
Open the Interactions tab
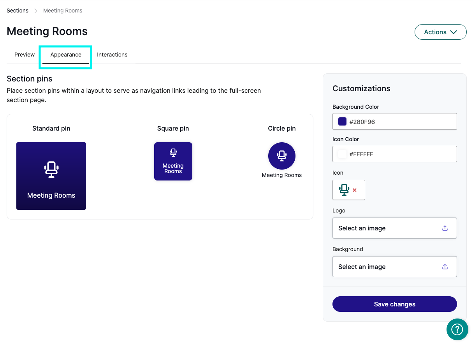point(112,55)
